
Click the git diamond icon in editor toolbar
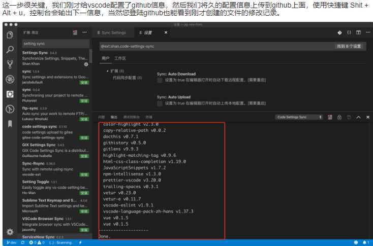point(339,32)
